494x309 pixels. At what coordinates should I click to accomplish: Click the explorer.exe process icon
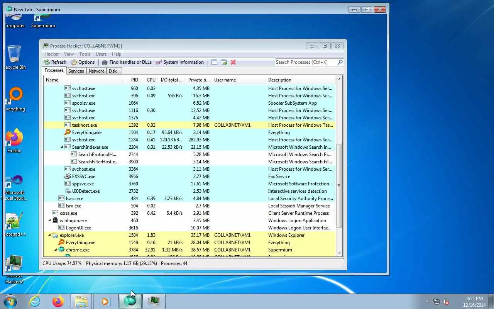pos(55,235)
